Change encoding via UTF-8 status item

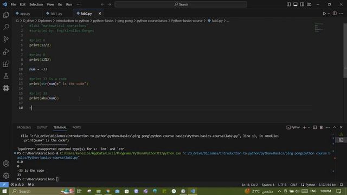282,185
